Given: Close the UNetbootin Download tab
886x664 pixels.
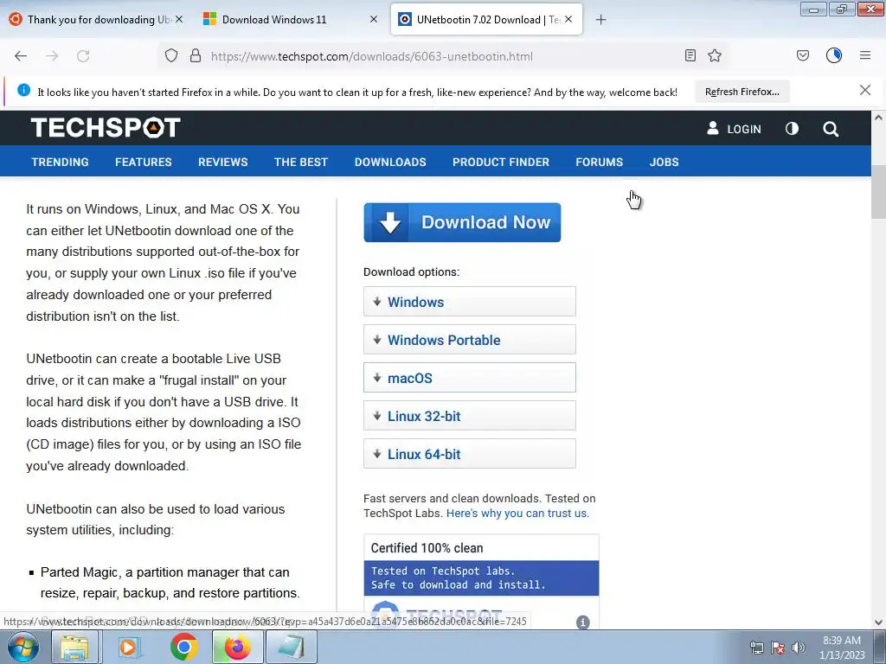Looking at the screenshot, I should (568, 19).
